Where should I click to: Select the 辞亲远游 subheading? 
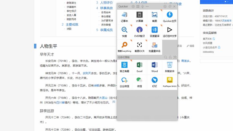pos(47,111)
